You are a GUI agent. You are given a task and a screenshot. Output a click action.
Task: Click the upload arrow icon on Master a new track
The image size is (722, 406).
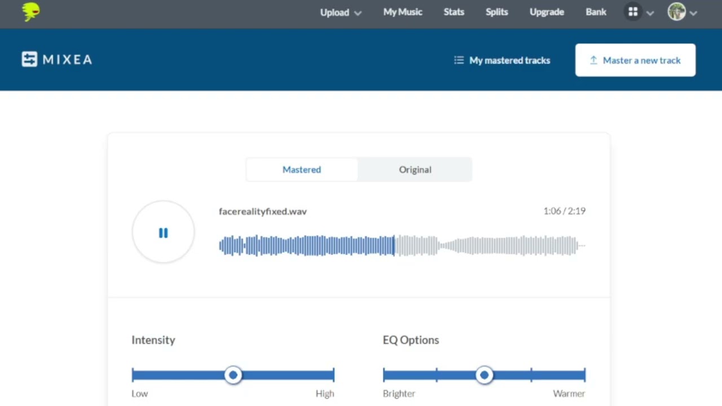(x=593, y=60)
